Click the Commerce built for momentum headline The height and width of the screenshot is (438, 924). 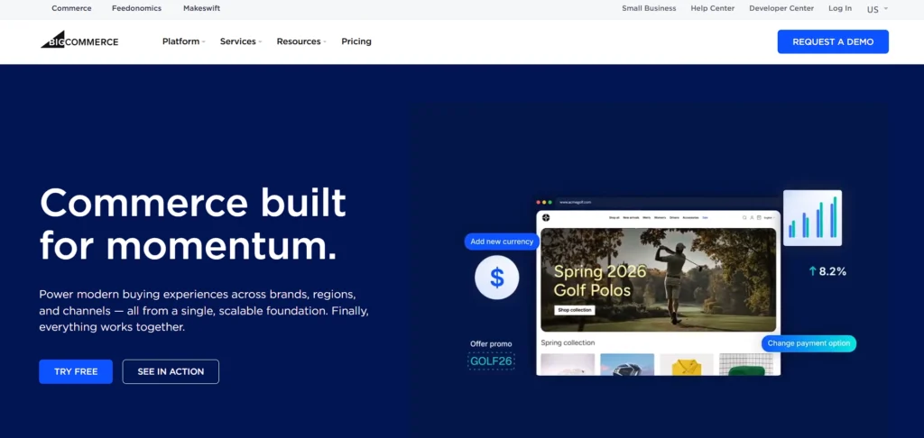[193, 224]
